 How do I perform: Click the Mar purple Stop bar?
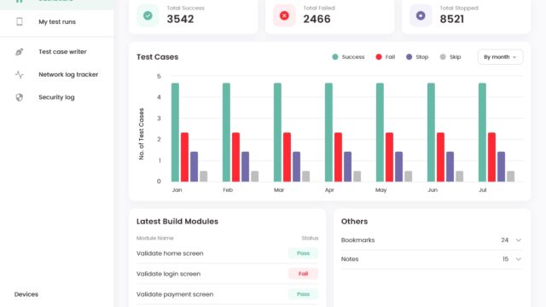pos(296,167)
